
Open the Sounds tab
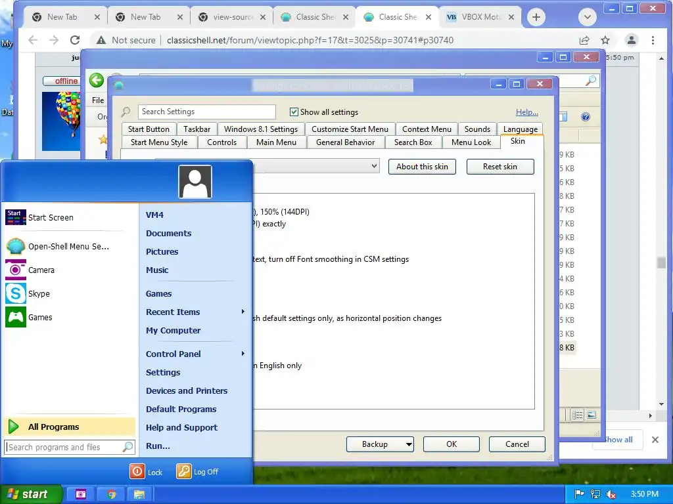coord(477,129)
